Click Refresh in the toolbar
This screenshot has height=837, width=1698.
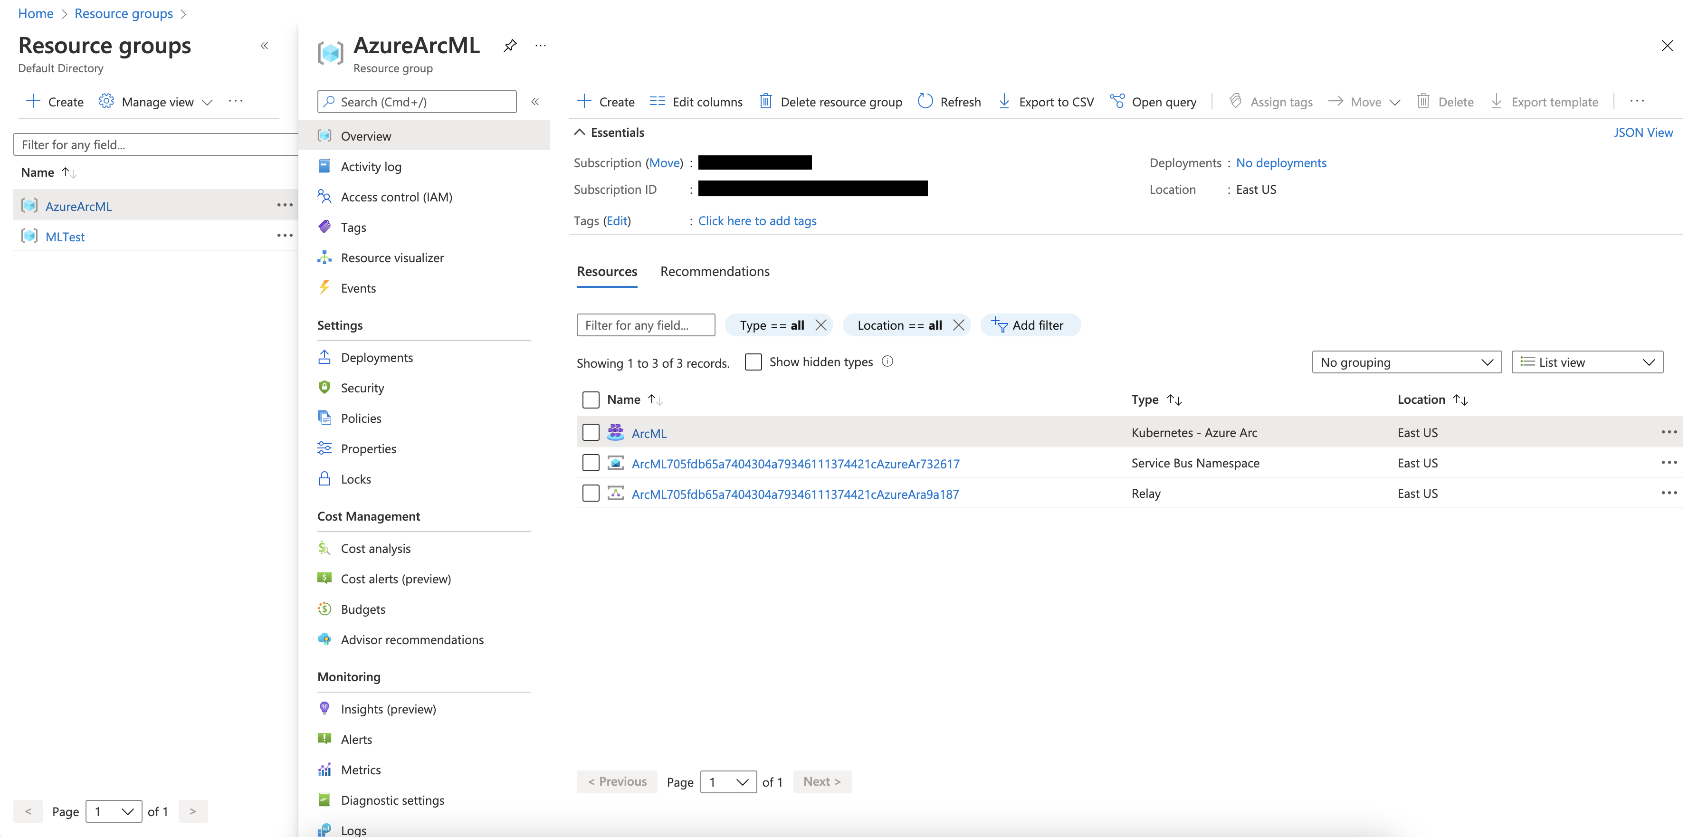coord(949,102)
